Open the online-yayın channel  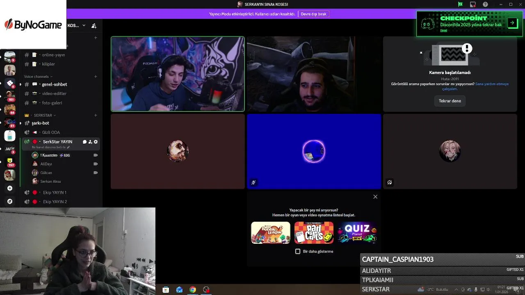[x=61, y=55]
